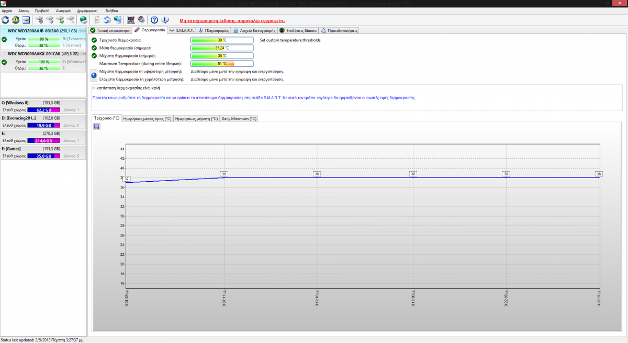The width and height of the screenshot is (628, 343).
Task: Click the 19,9 GB free space bar
Action: point(44,125)
